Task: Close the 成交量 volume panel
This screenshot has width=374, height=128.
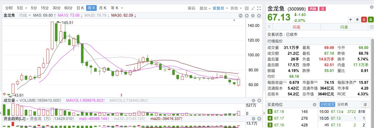Action: click(x=259, y=100)
